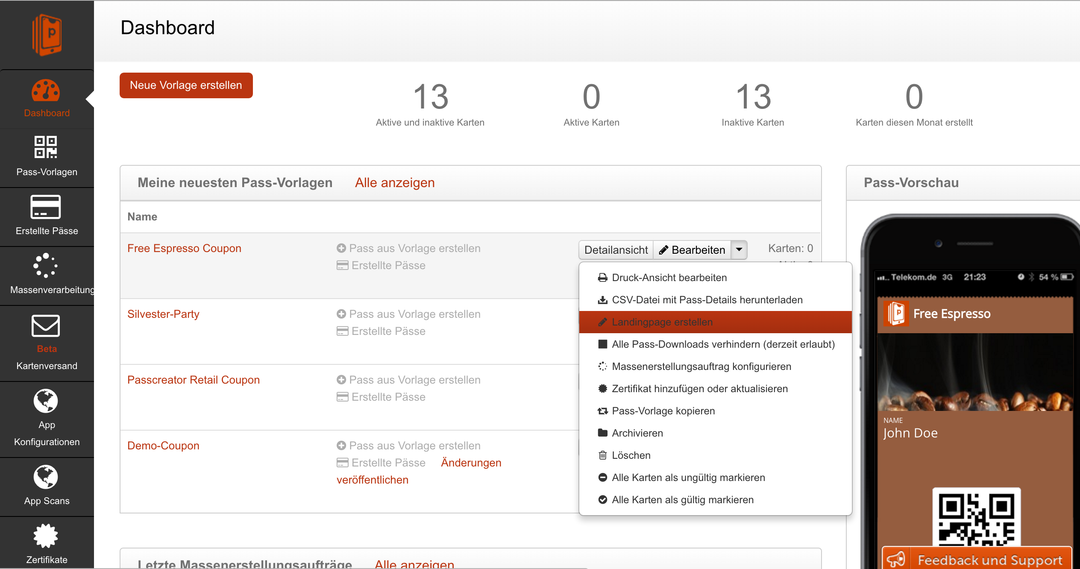Viewport: 1080px width, 569px height.
Task: Open Erstellte Pässe card icon
Action: point(46,207)
